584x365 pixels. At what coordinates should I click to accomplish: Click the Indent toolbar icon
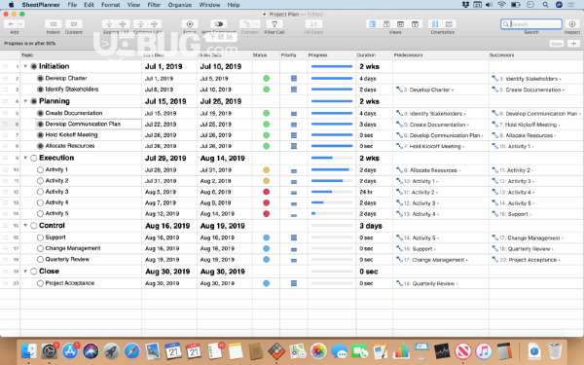coord(54,24)
